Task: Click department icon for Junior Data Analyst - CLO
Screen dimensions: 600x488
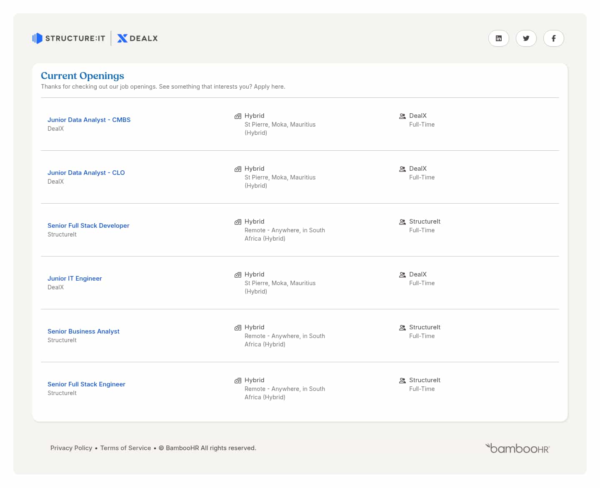Action: 402,169
